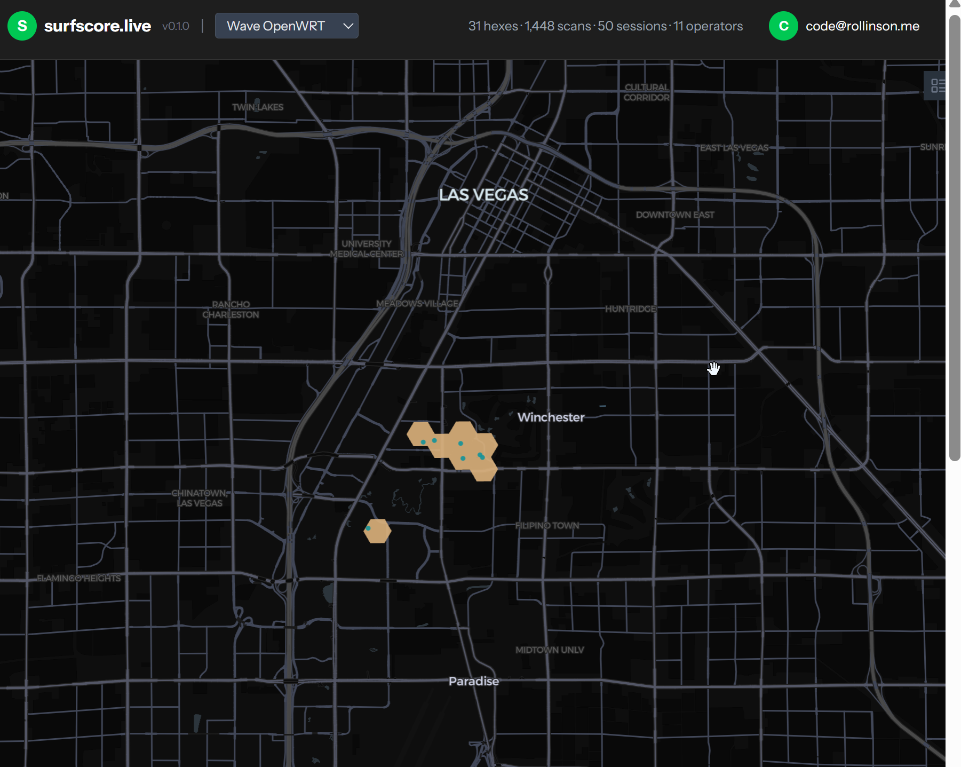Click the MIDTOWN UNLV map label
The image size is (961, 767).
coord(550,650)
